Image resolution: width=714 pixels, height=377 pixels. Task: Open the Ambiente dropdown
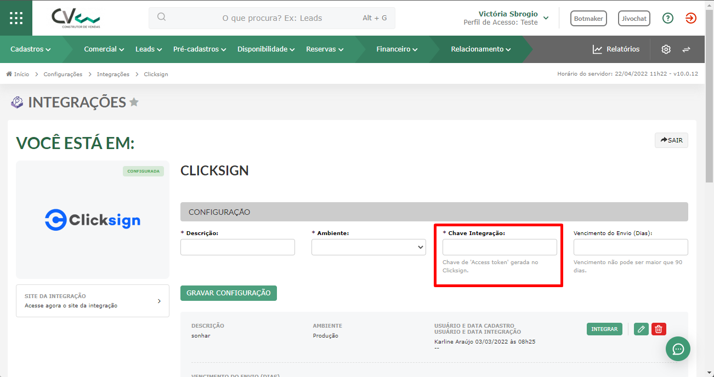click(369, 247)
